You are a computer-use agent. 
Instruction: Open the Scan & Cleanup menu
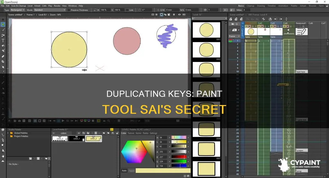[x=18, y=6]
